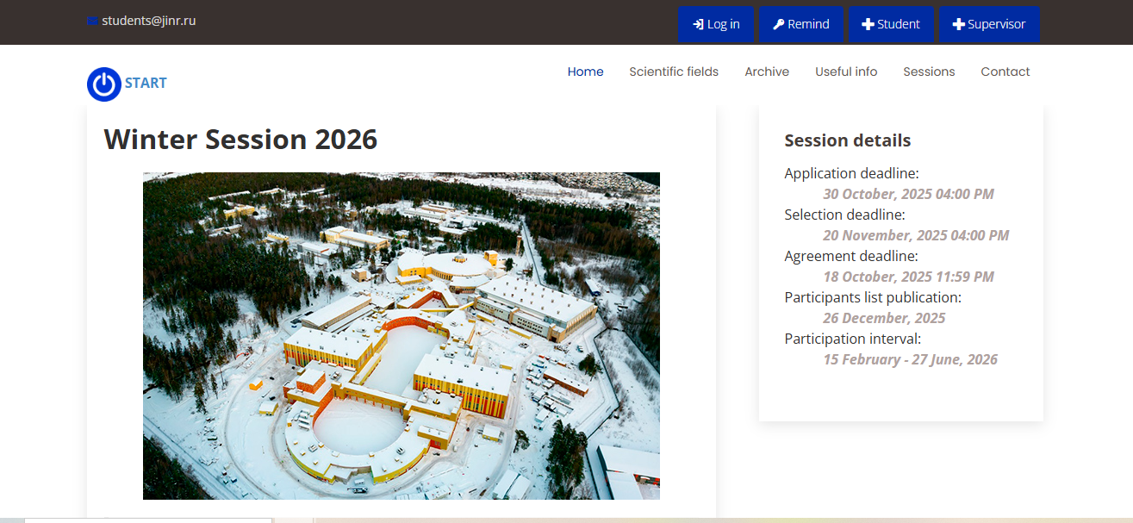The image size is (1133, 523).
Task: Go to the Home menu item
Action: (x=585, y=72)
